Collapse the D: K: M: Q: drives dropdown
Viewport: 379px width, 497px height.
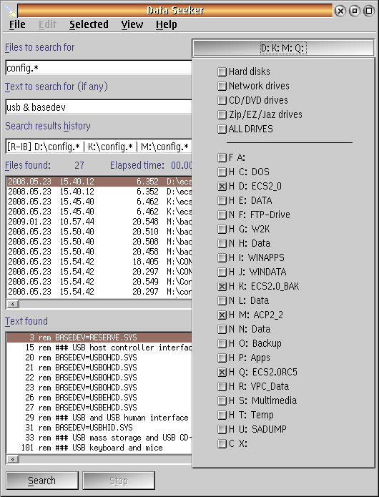coord(283,48)
